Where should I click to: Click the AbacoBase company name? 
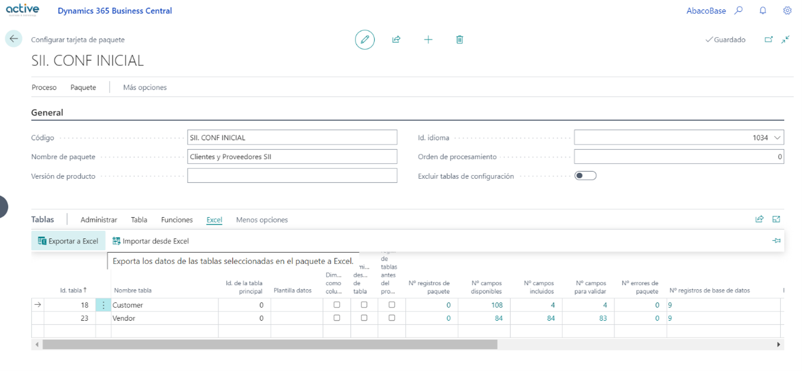coord(706,11)
